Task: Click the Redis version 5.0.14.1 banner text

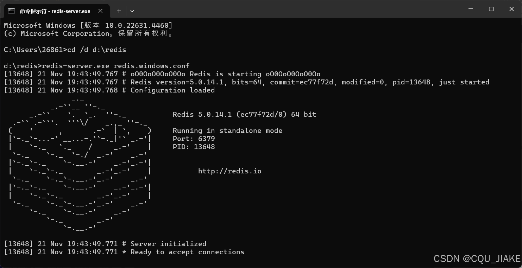Action: [244, 114]
